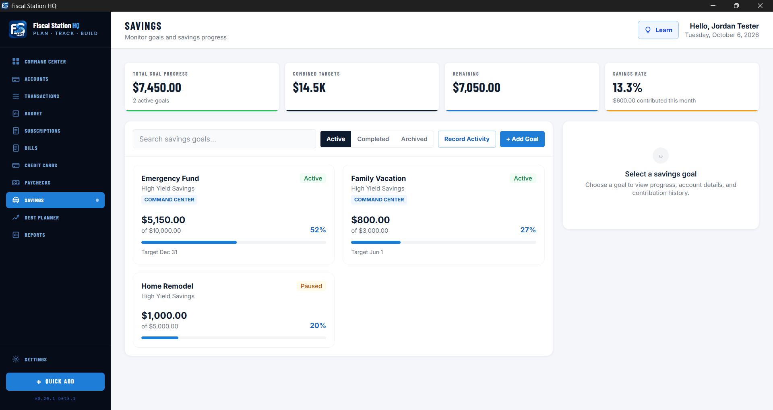
Task: Click the Reports chart icon
Action: point(16,235)
